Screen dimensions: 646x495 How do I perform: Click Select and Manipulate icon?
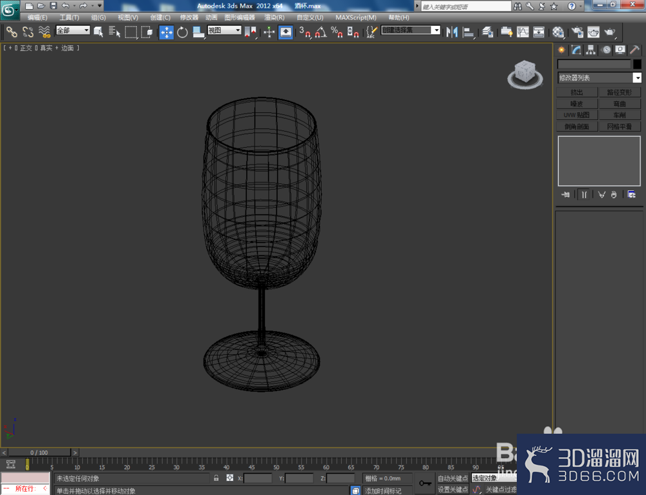[x=269, y=32]
